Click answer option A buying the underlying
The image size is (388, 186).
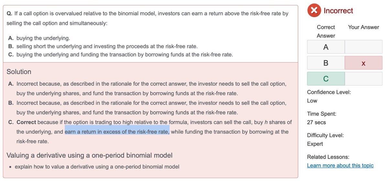coord(39,38)
